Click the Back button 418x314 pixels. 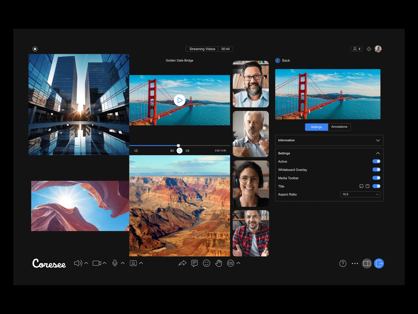282,60
